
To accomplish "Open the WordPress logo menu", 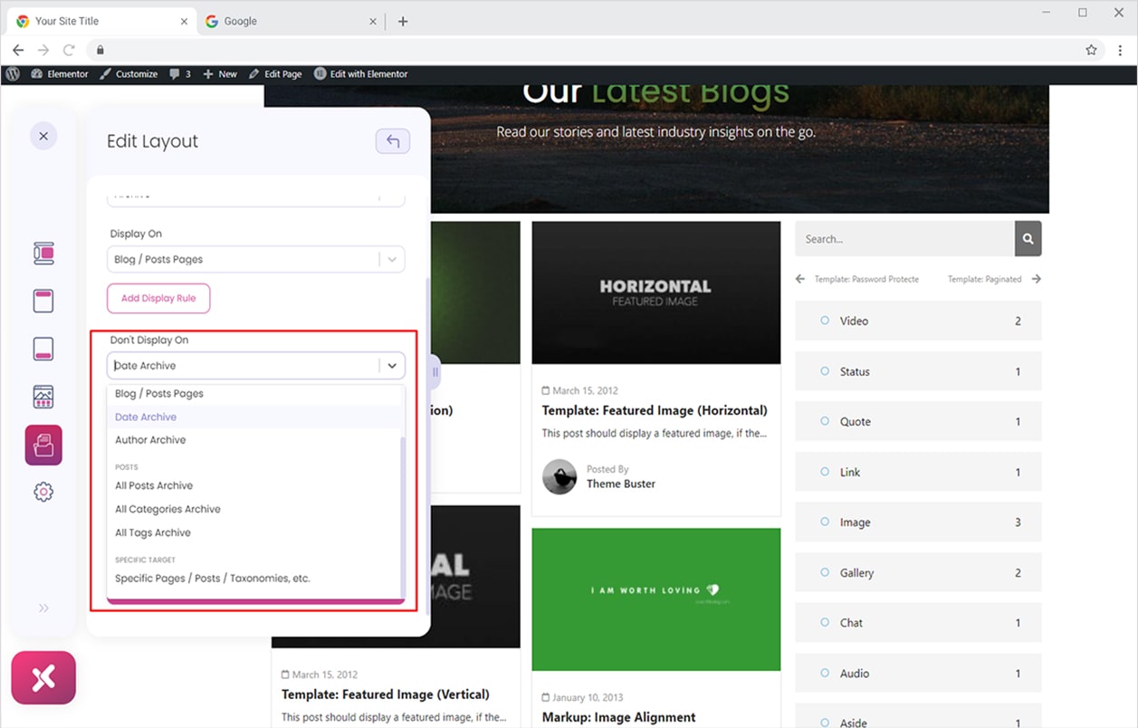I will (13, 74).
